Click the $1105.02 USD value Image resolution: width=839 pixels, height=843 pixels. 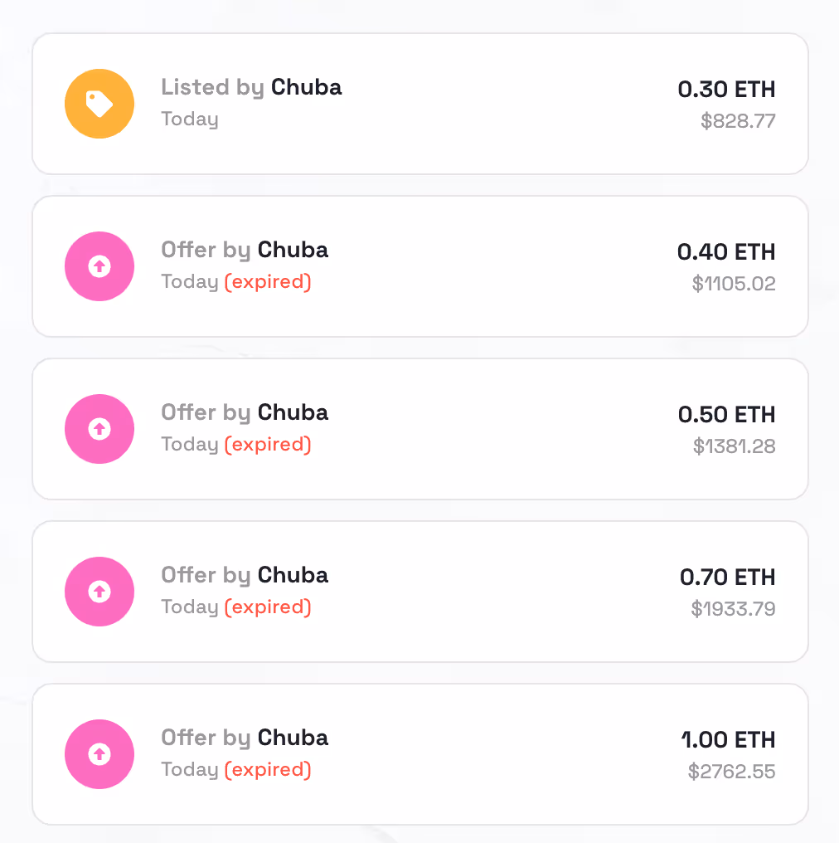(734, 285)
